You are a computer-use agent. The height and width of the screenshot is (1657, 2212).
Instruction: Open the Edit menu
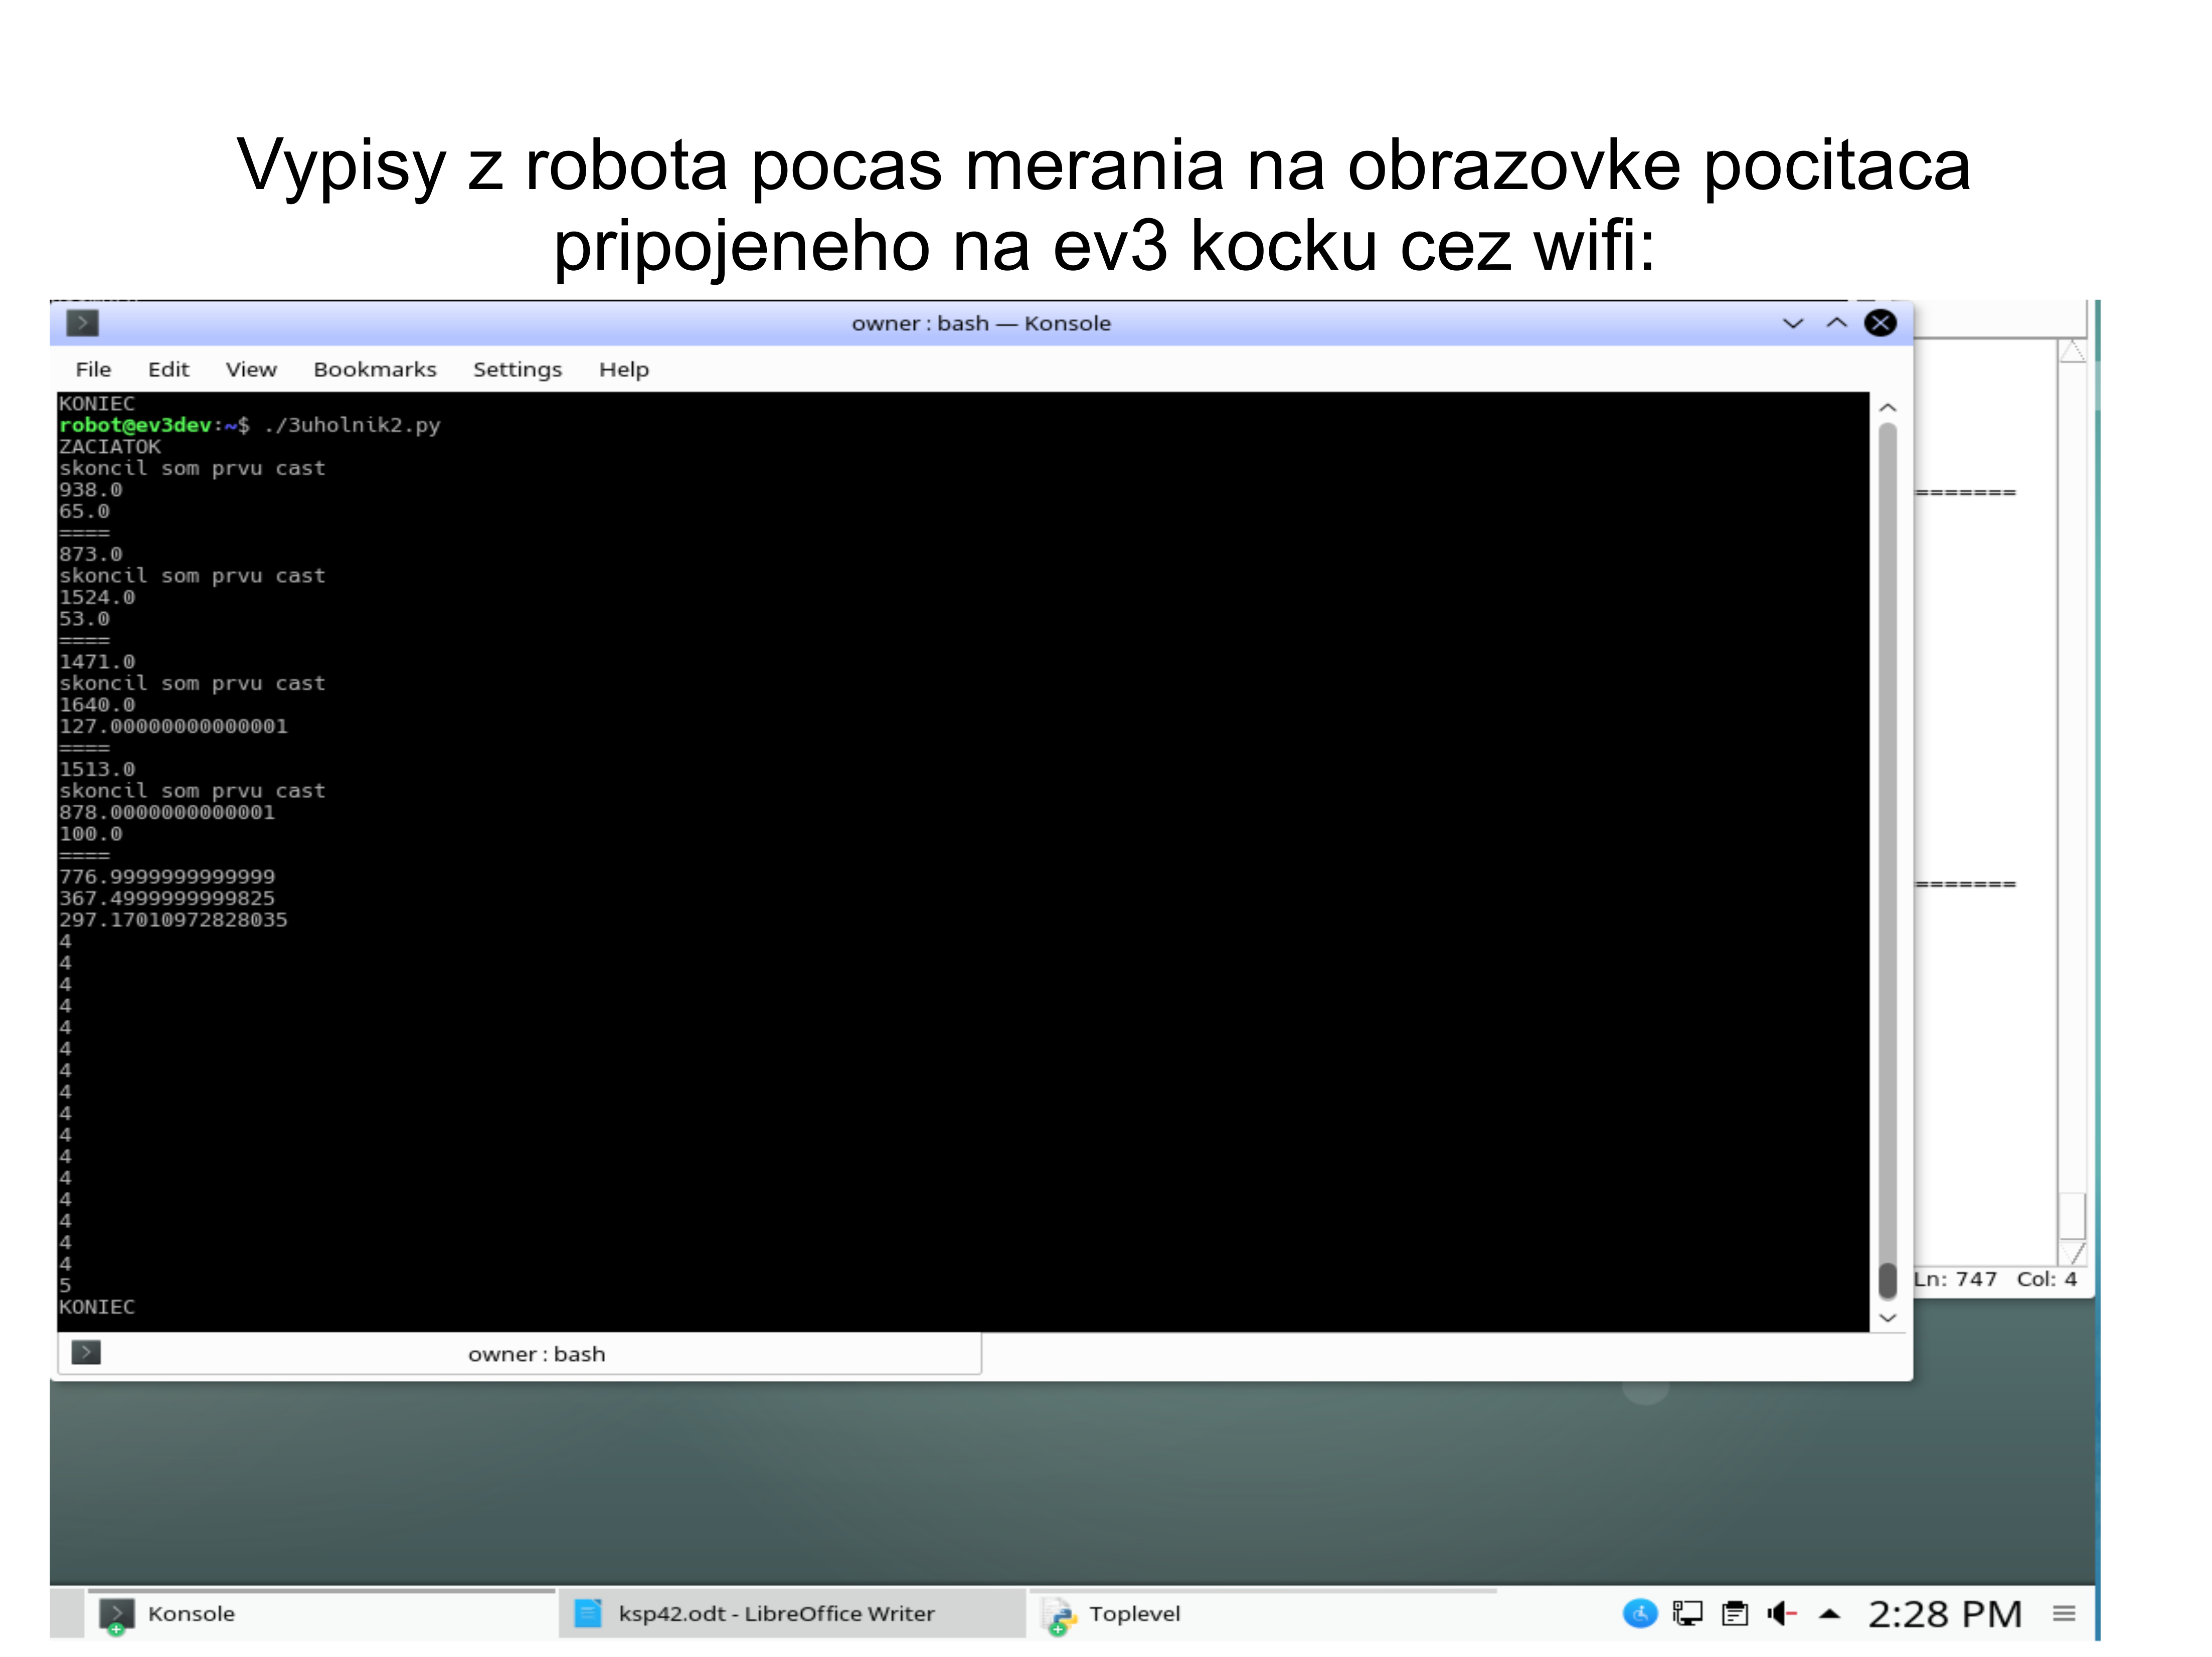[x=168, y=369]
